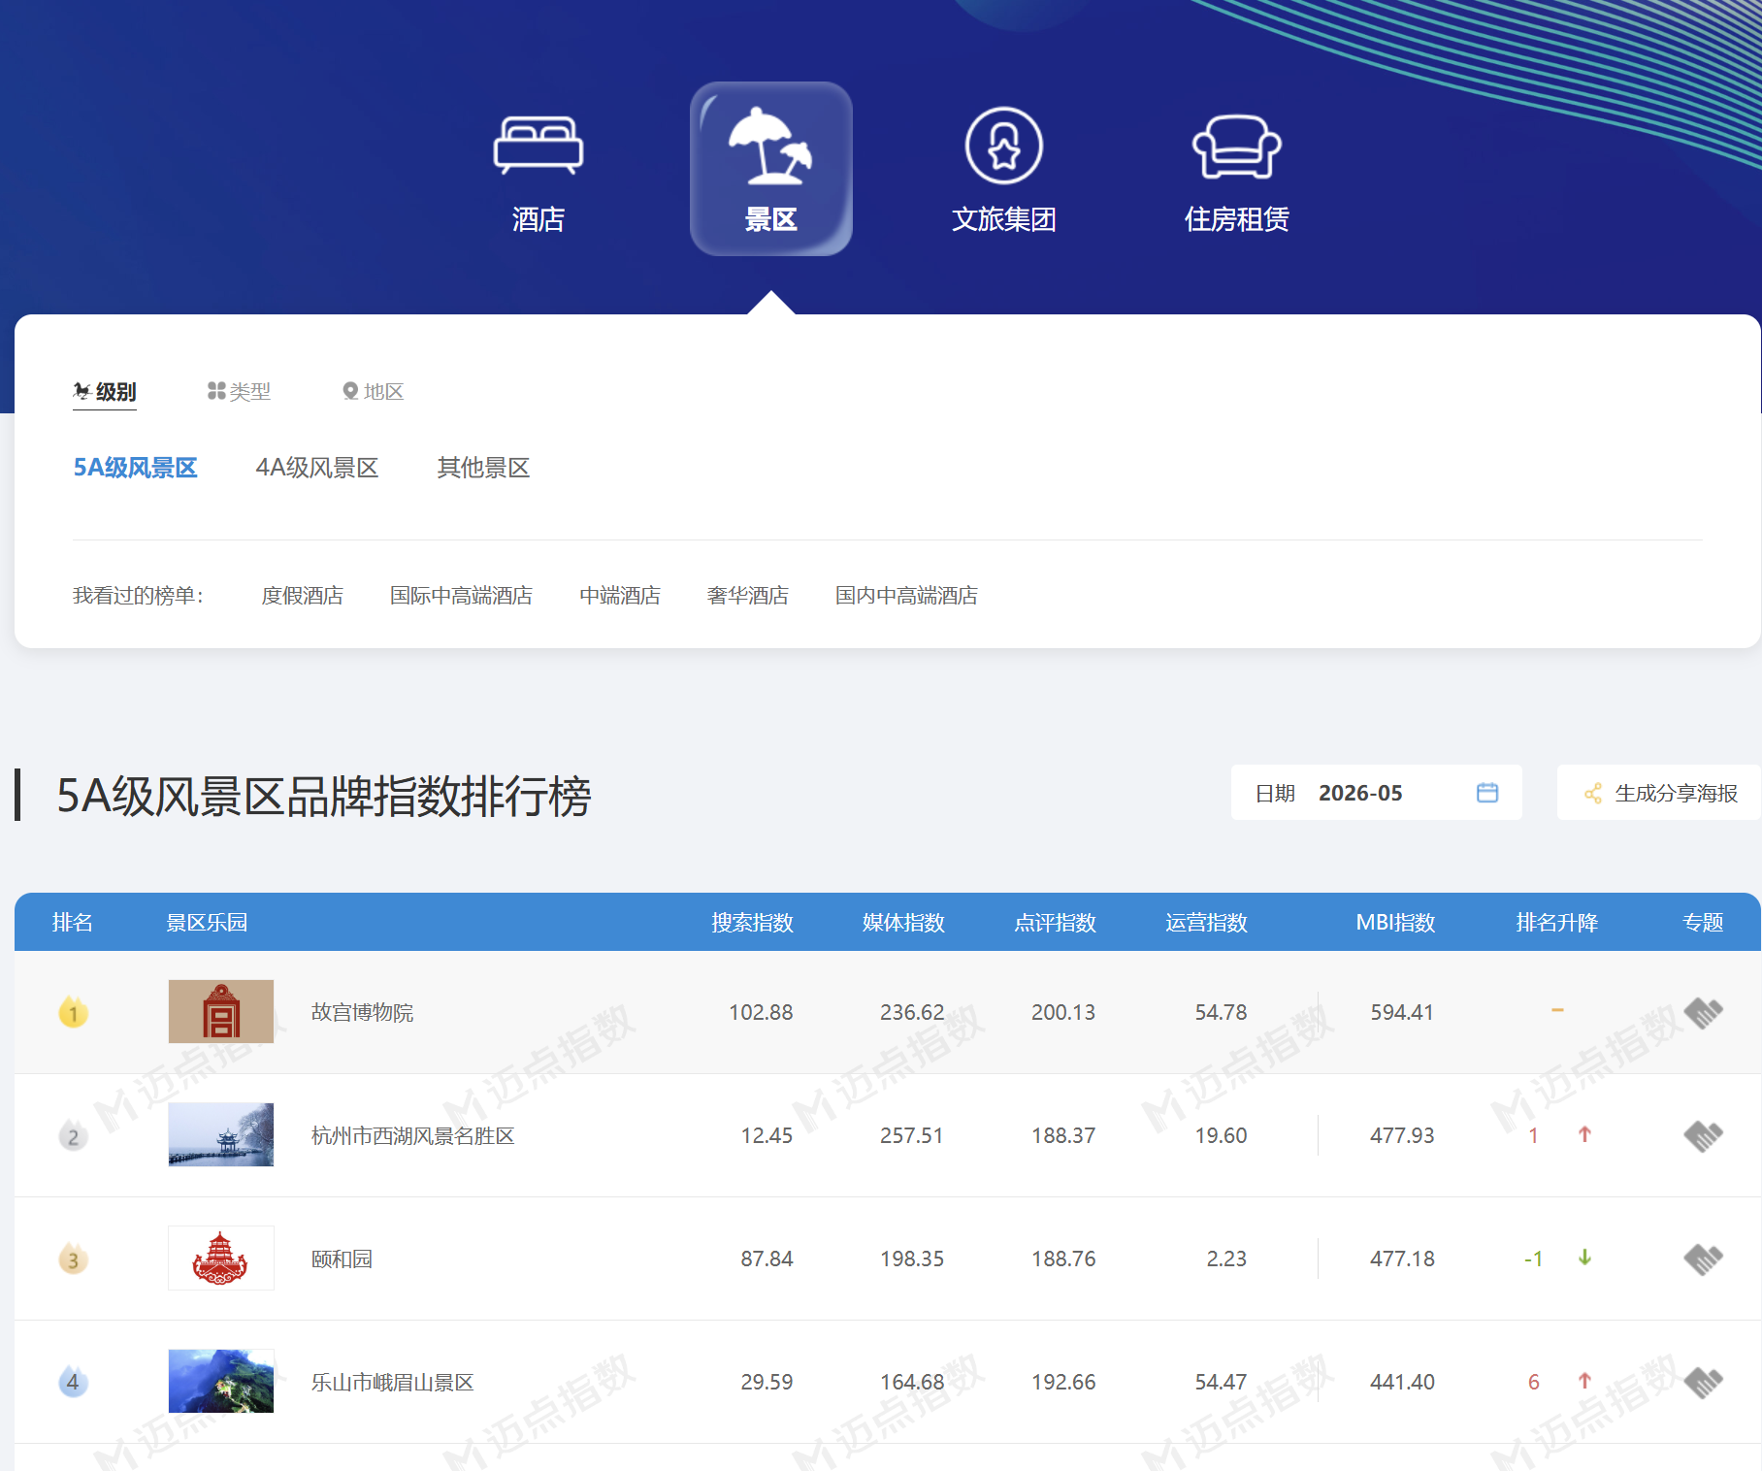Open the 国际中高端酒店 viewed list link
The image size is (1762, 1471).
coord(462,595)
